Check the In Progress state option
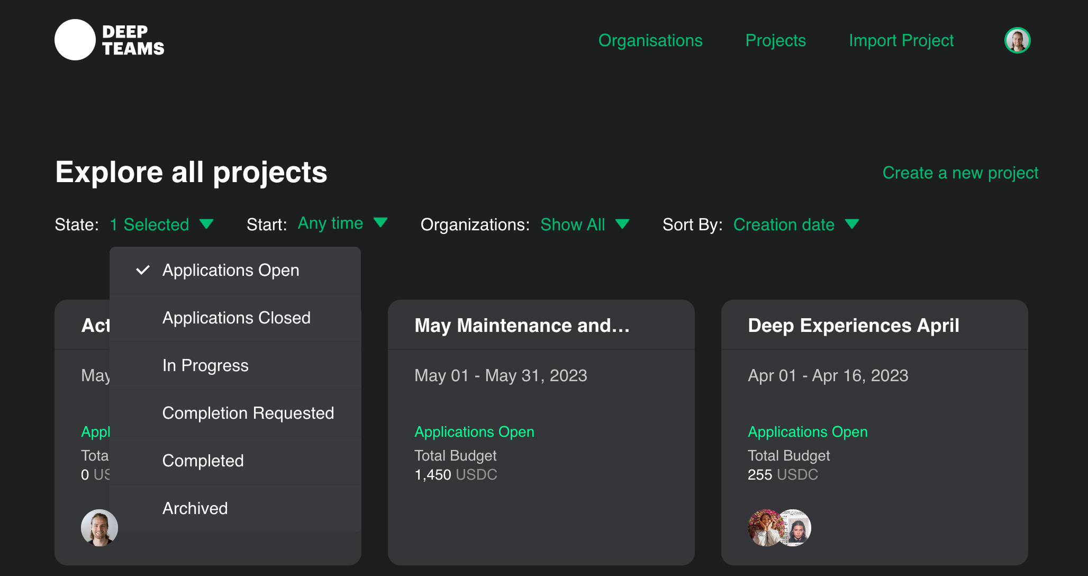This screenshot has height=576, width=1088. 205,366
